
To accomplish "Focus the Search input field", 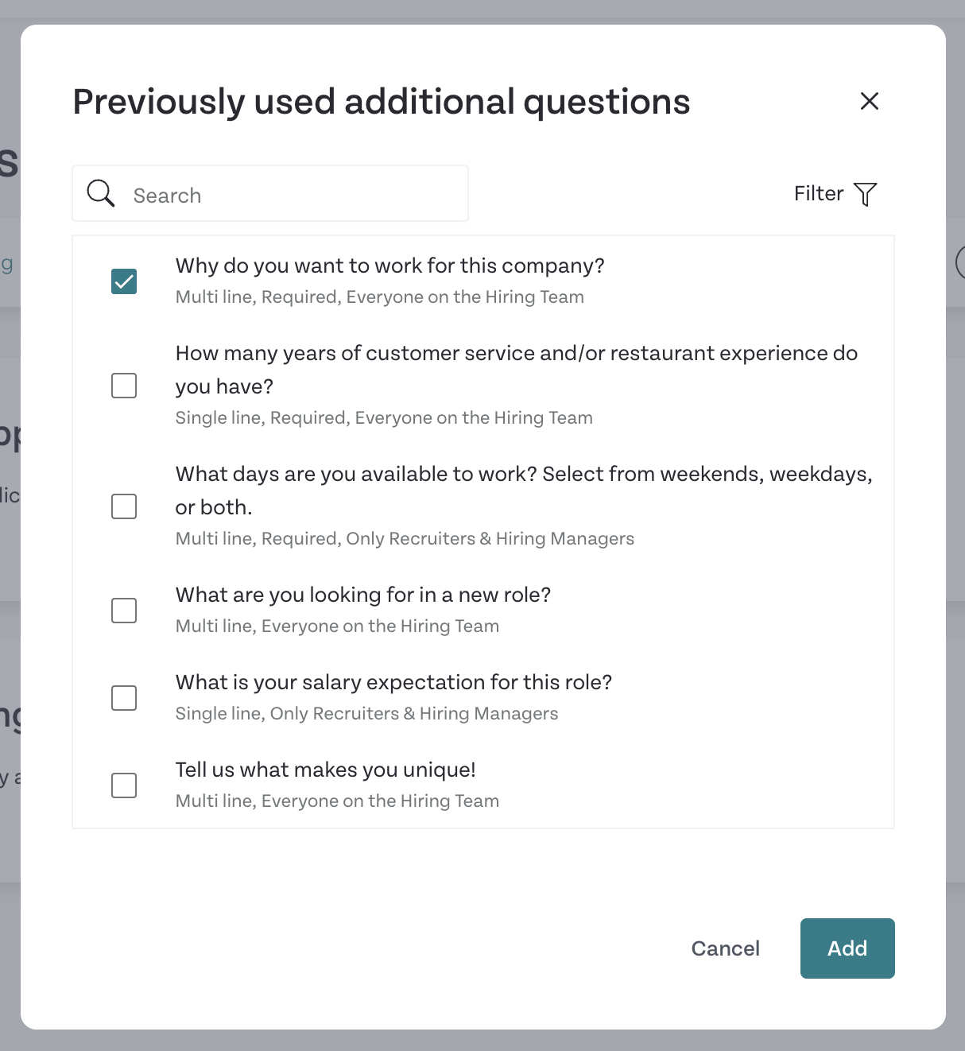I will pyautogui.click(x=270, y=193).
